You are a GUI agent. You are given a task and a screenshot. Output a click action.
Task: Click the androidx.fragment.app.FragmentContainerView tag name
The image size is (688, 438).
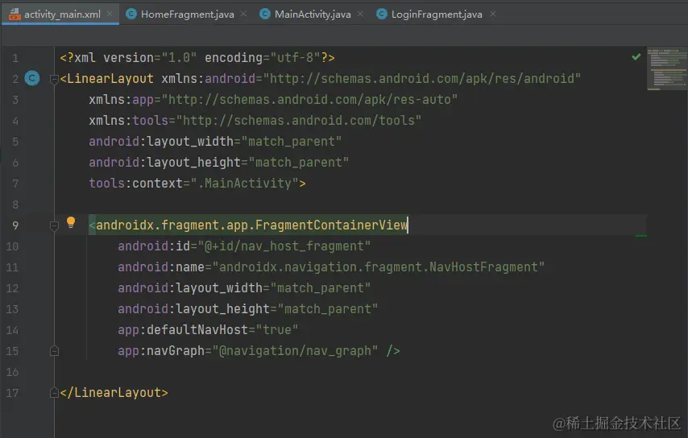(x=252, y=225)
